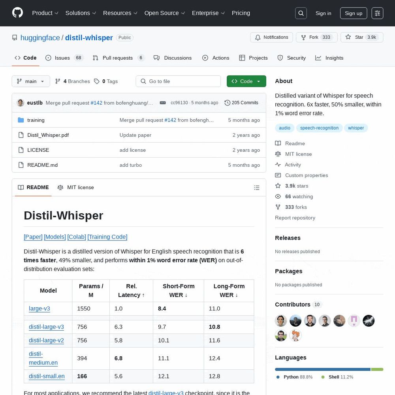The height and width of the screenshot is (395, 395).
Task: Click the Python segment of language bar
Action: point(323,369)
